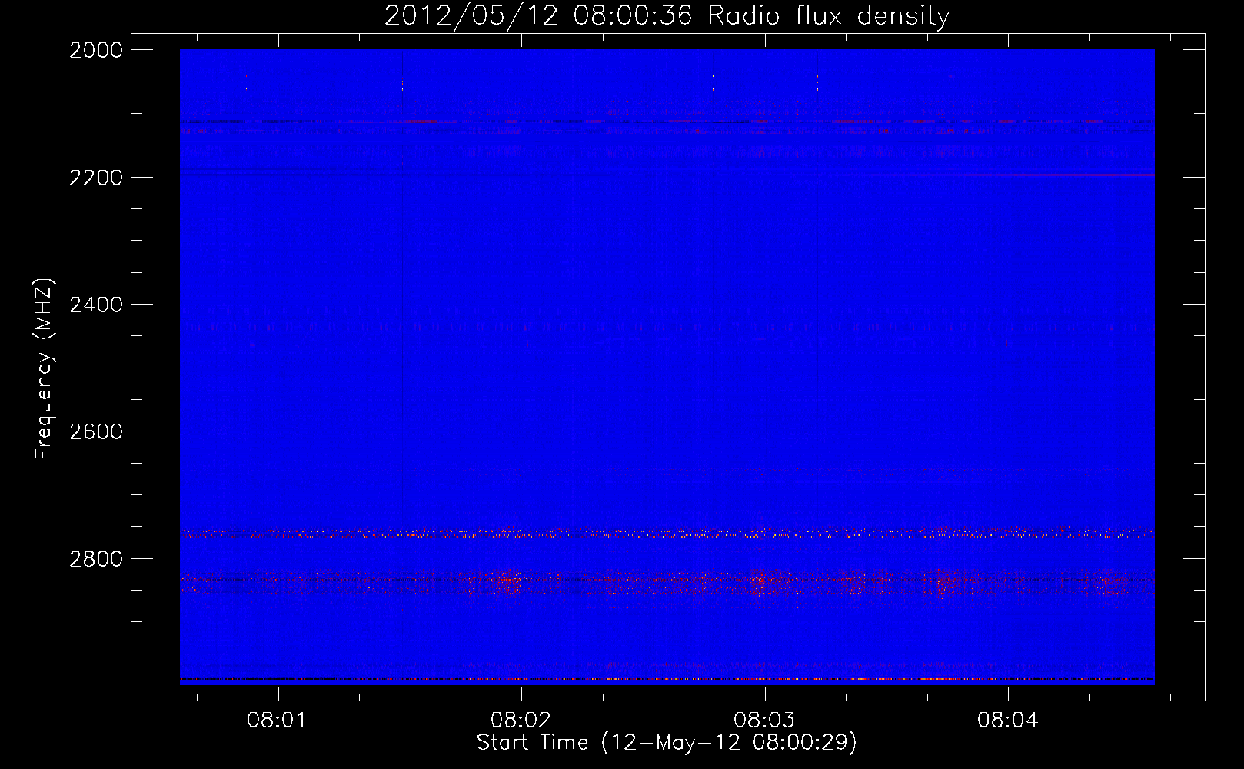Click the 08:04 time tick label
The width and height of the screenshot is (1244, 769).
[1007, 721]
